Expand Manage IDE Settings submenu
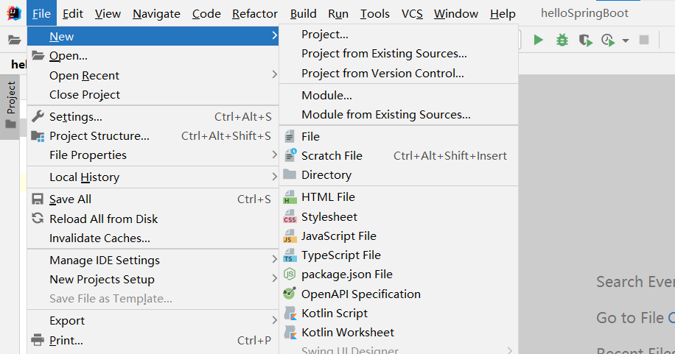675x354 pixels. coord(104,260)
